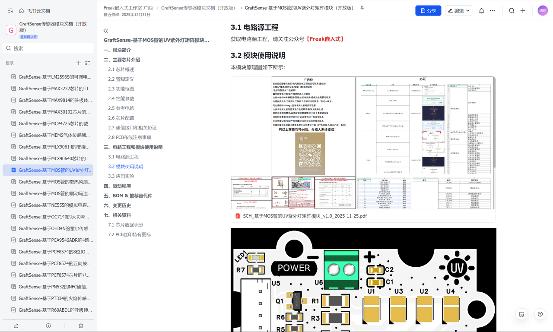This screenshot has height=332, width=553.
Task: Delete using the trash icon at sidebar bottom
Action: (81, 326)
